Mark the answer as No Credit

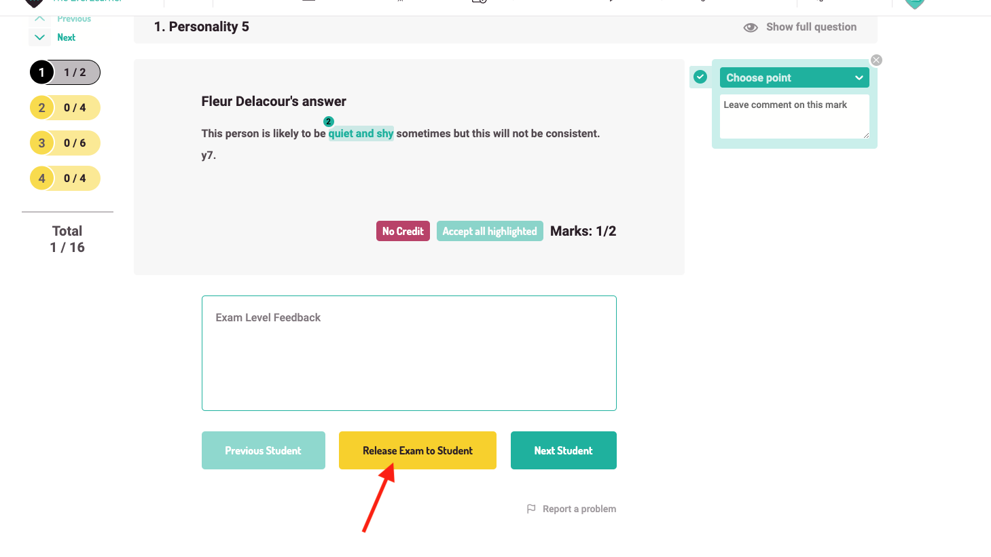pyautogui.click(x=403, y=231)
